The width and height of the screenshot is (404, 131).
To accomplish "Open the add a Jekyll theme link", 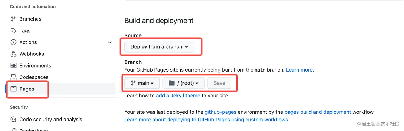I will click(x=178, y=96).
